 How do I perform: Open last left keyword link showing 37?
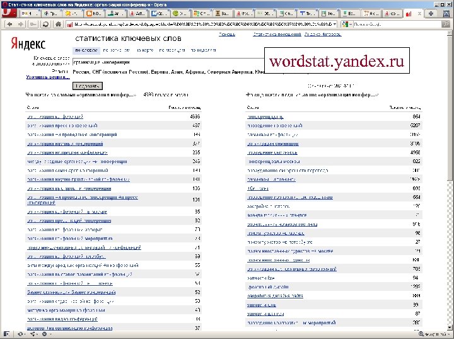tap(69, 329)
